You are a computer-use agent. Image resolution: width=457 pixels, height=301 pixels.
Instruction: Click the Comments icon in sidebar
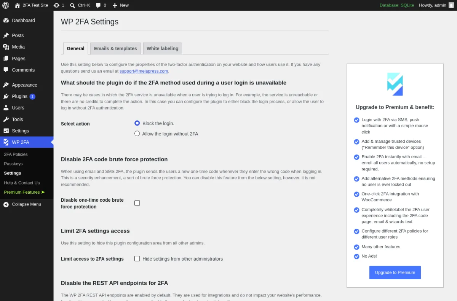[x=6, y=70]
